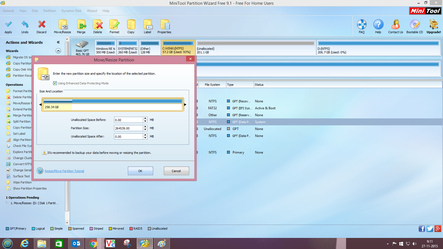The image size is (443, 249).
Task: Collapse the Actions and Wizards panel
Action: pos(58,42)
